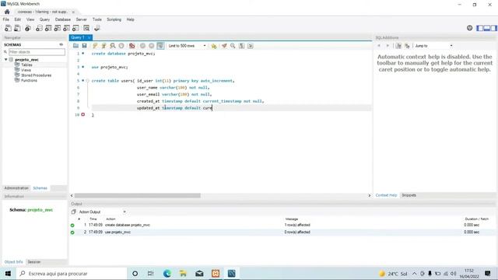Reconnect to DBMS icon
The width and height of the screenshot is (498, 280).
click(x=96, y=28)
